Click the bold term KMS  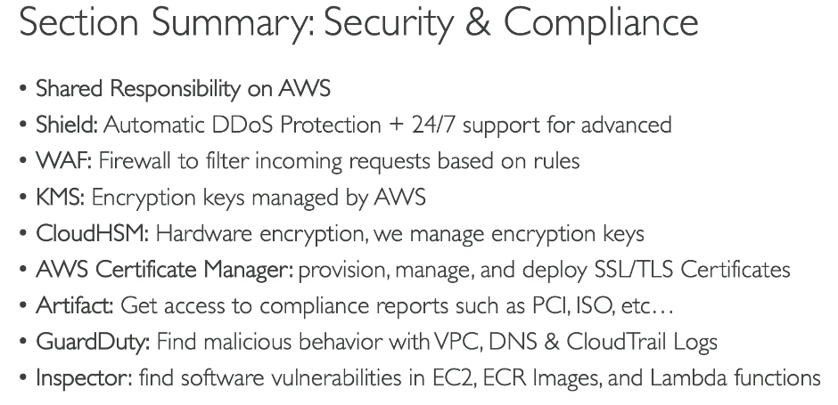(61, 197)
